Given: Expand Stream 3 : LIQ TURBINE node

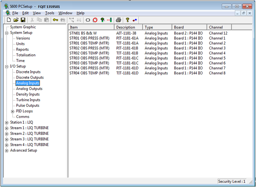Looking at the screenshot, I should click(7, 139).
